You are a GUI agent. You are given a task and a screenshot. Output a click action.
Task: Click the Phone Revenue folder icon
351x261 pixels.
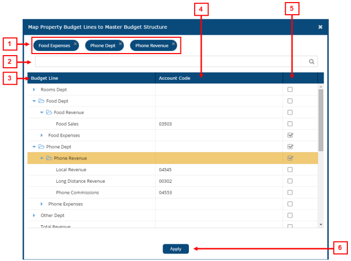click(49, 159)
